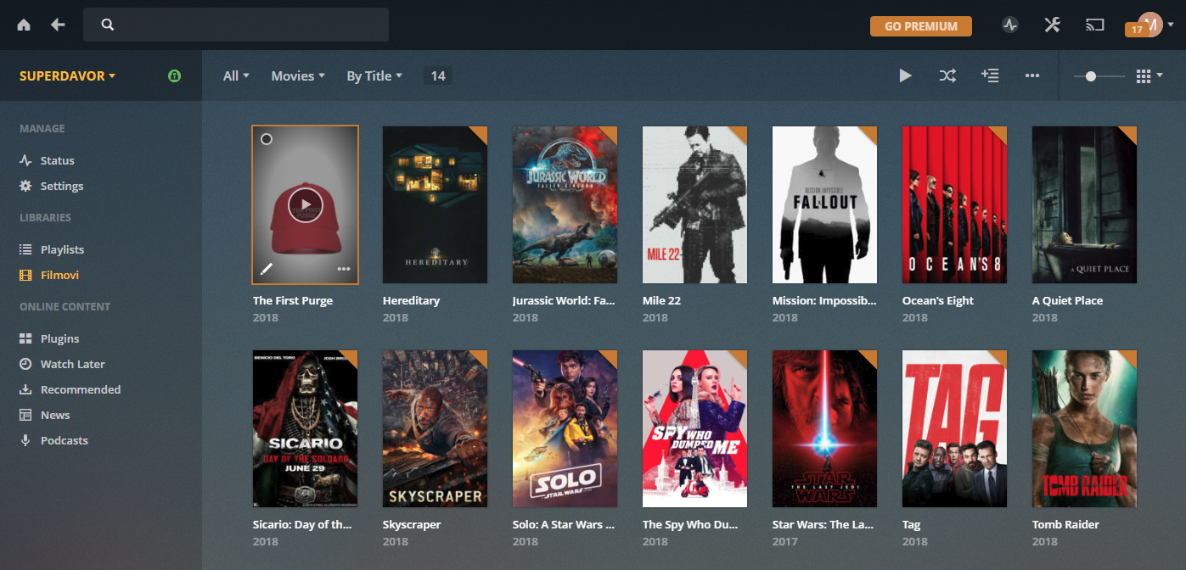Open the Tag poster
The image size is (1186, 570).
coord(954,428)
